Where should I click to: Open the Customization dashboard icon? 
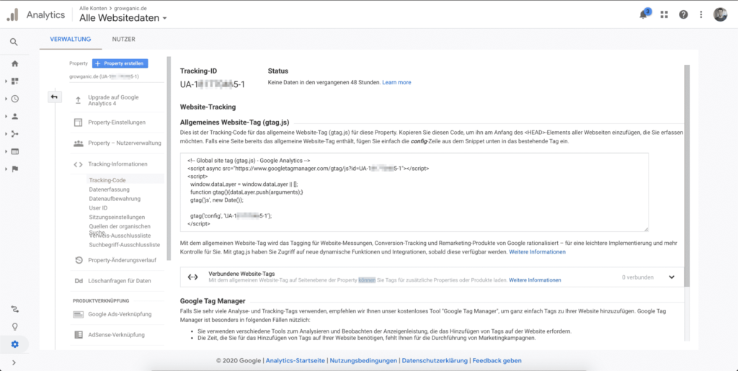click(x=14, y=81)
